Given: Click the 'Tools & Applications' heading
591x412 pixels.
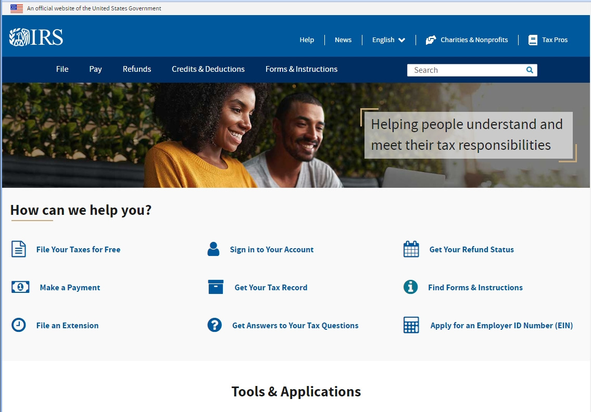Looking at the screenshot, I should (296, 392).
